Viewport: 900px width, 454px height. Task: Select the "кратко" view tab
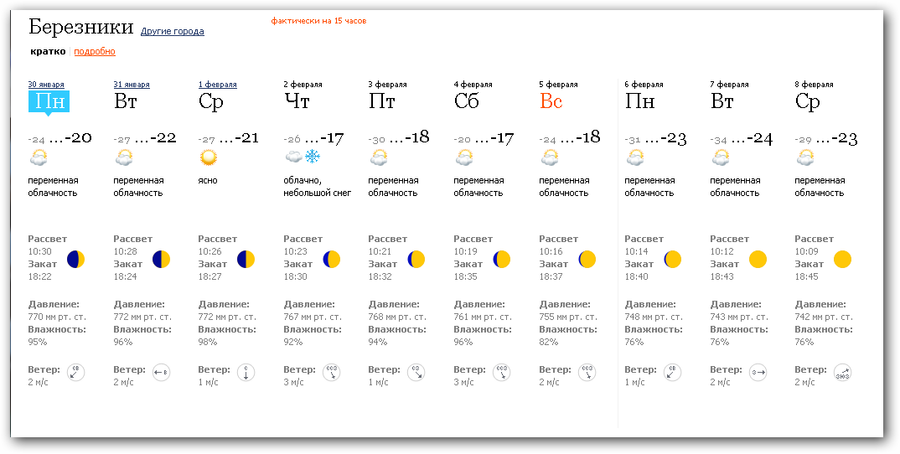pos(48,52)
